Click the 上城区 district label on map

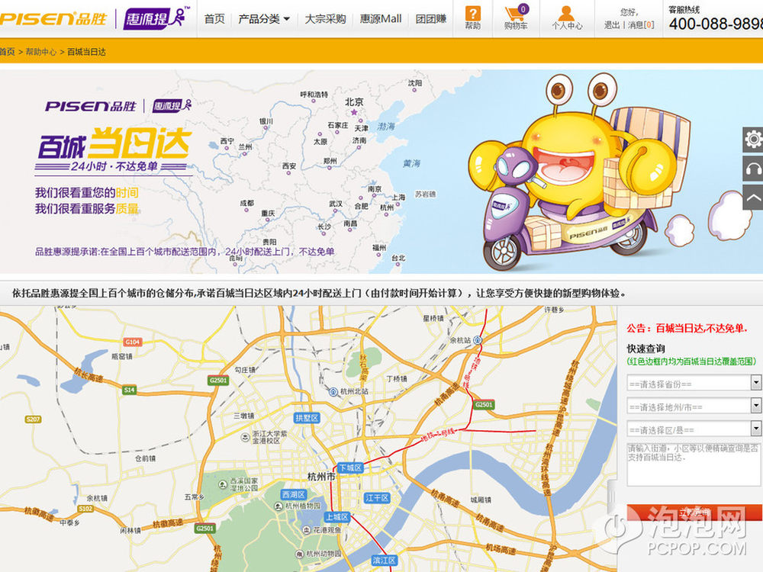337,517
